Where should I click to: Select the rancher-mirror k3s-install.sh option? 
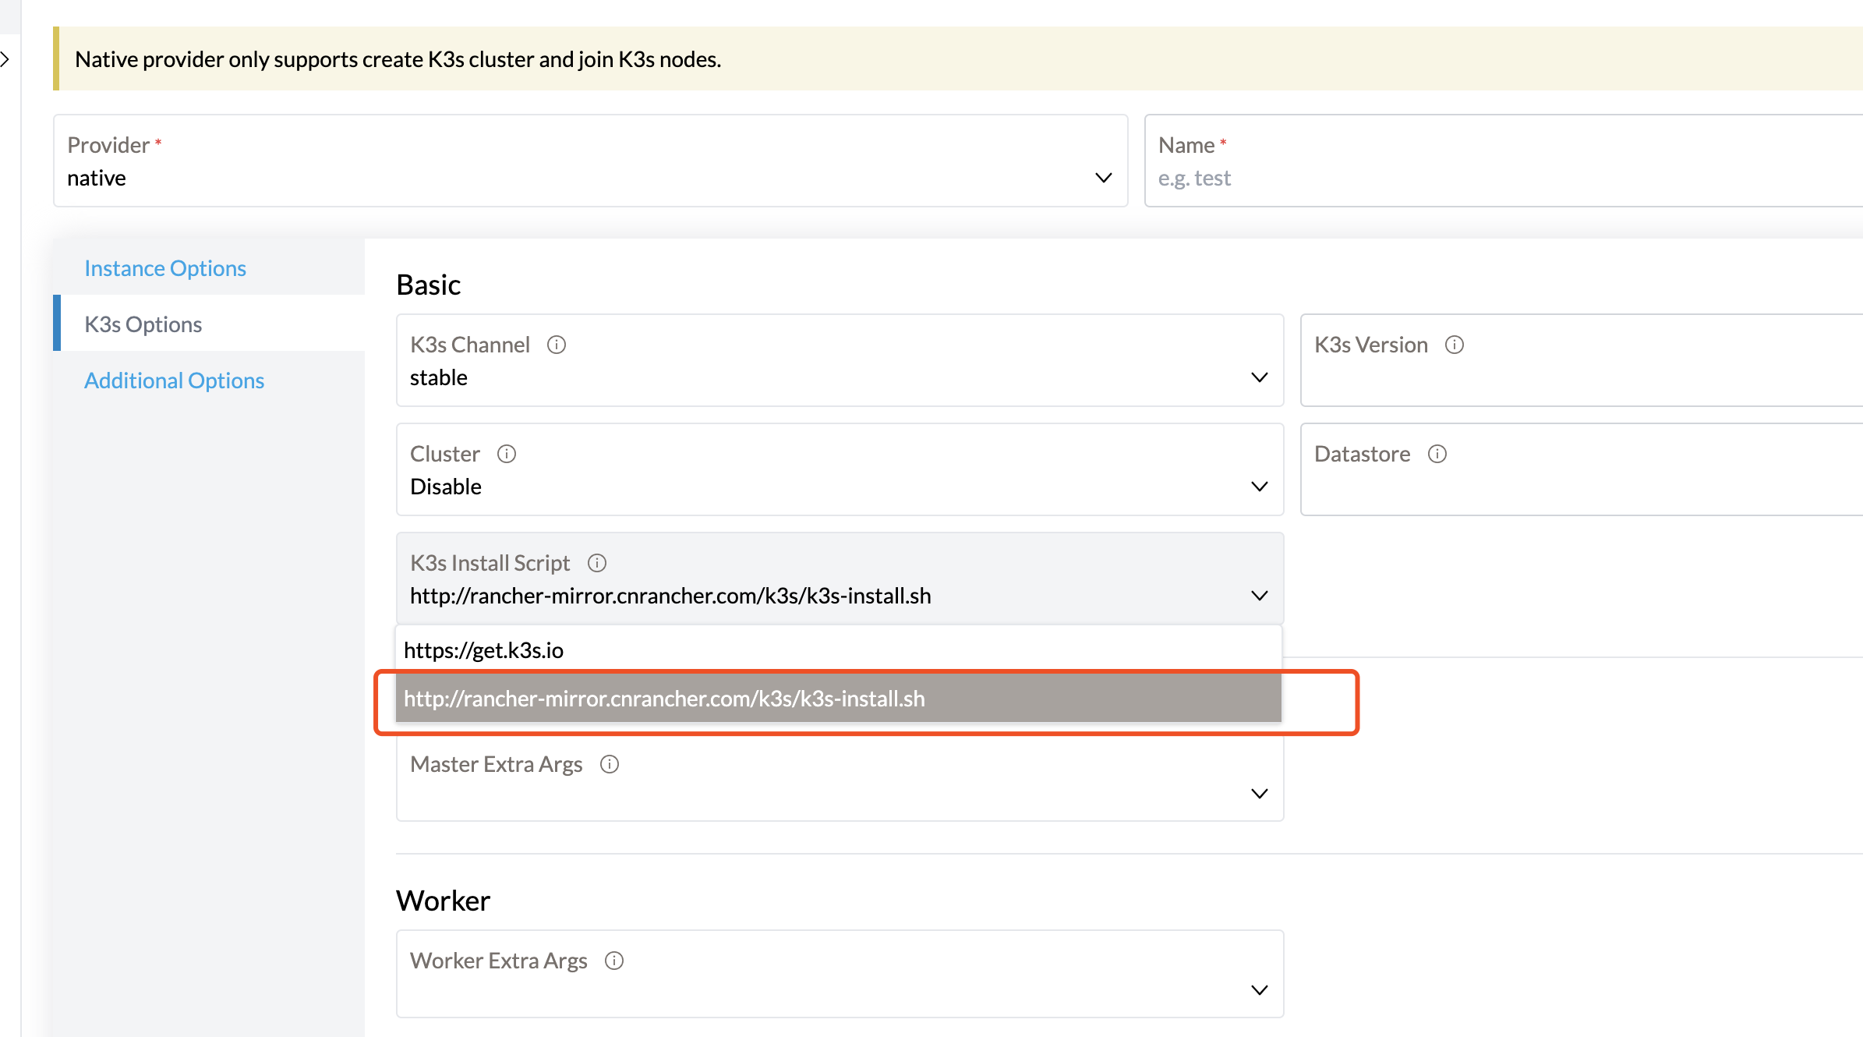pyautogui.click(x=664, y=699)
